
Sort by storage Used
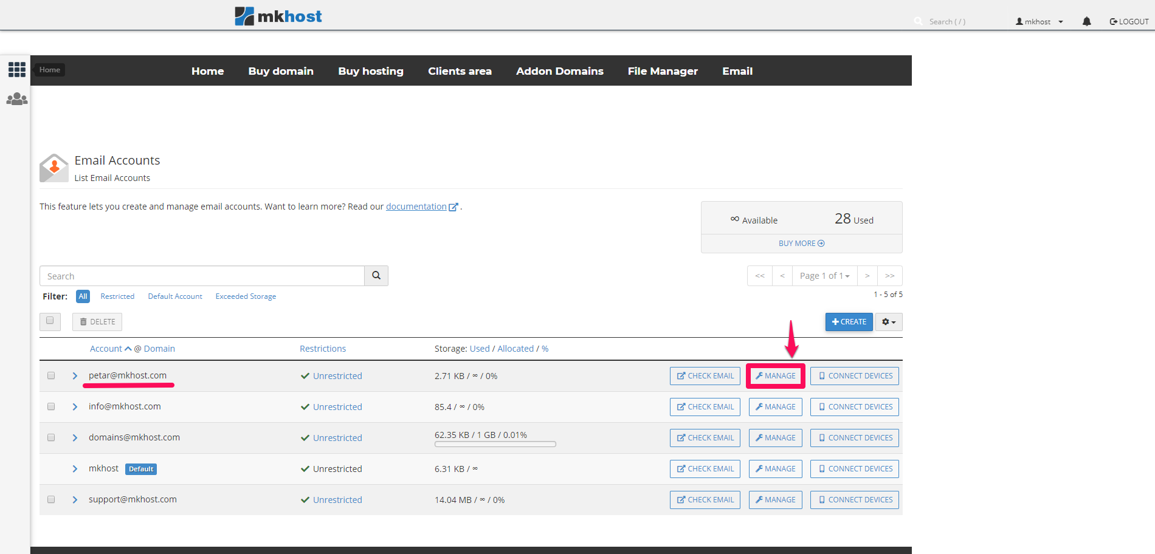(480, 349)
